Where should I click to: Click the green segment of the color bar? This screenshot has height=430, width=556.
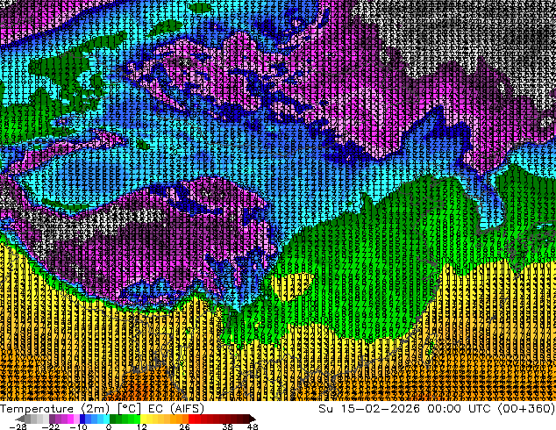click(x=118, y=419)
